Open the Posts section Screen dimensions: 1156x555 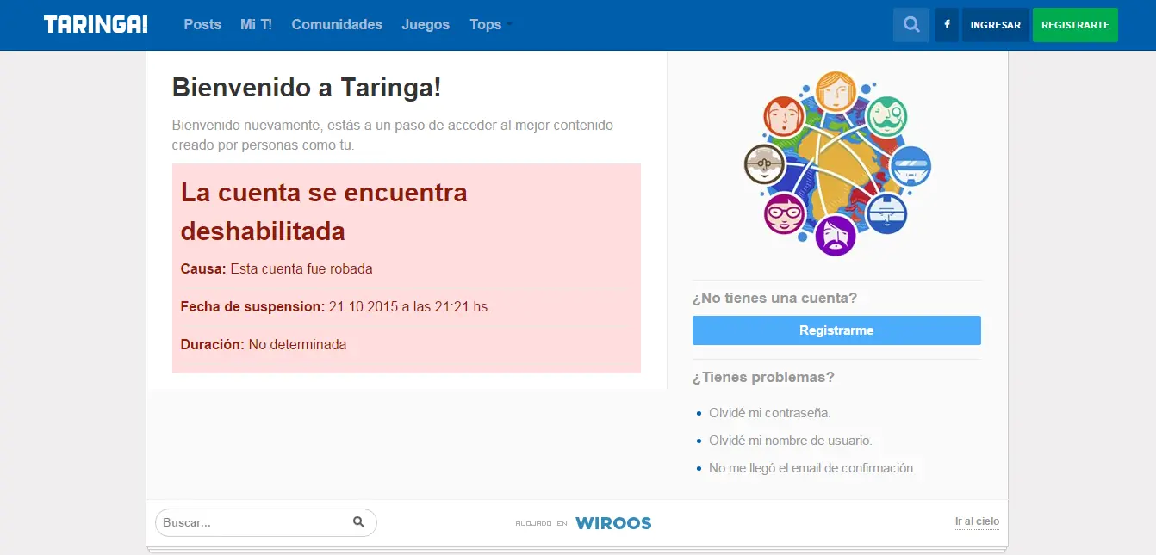pos(202,25)
